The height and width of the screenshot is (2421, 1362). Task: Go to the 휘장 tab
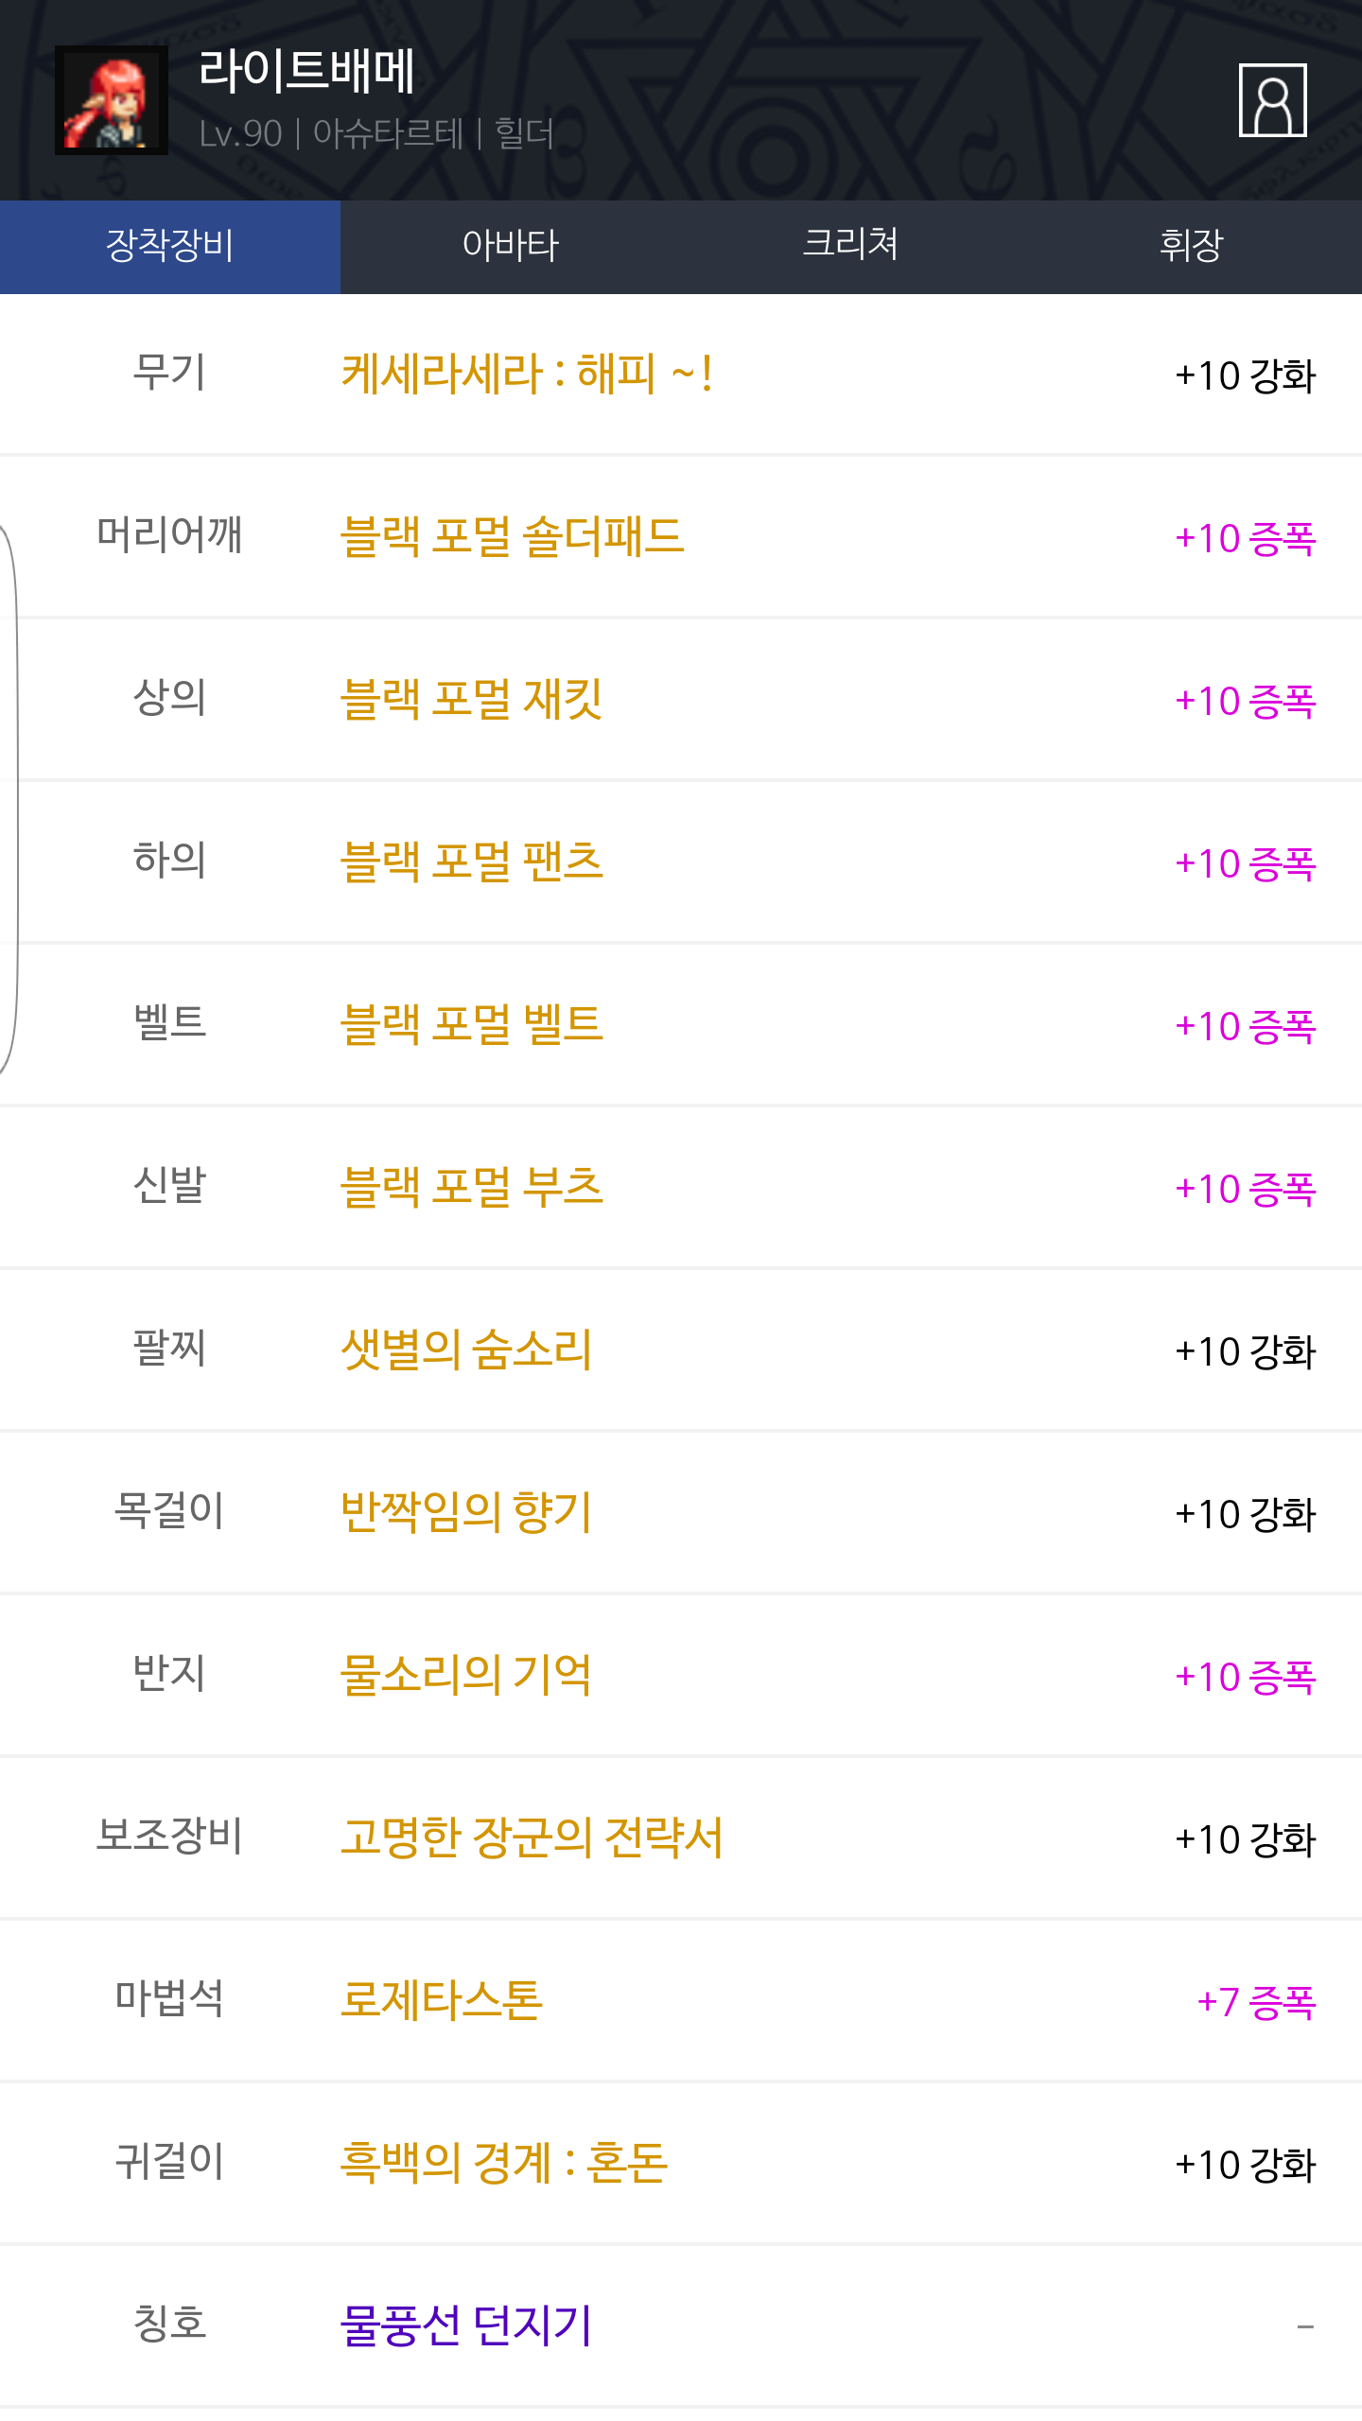[1191, 246]
